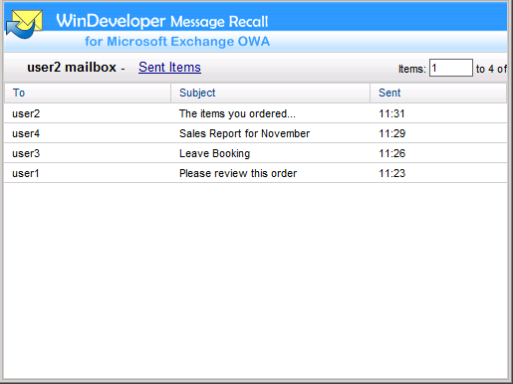Image resolution: width=513 pixels, height=384 pixels.
Task: Click sent time 11:23
Action: coord(391,173)
